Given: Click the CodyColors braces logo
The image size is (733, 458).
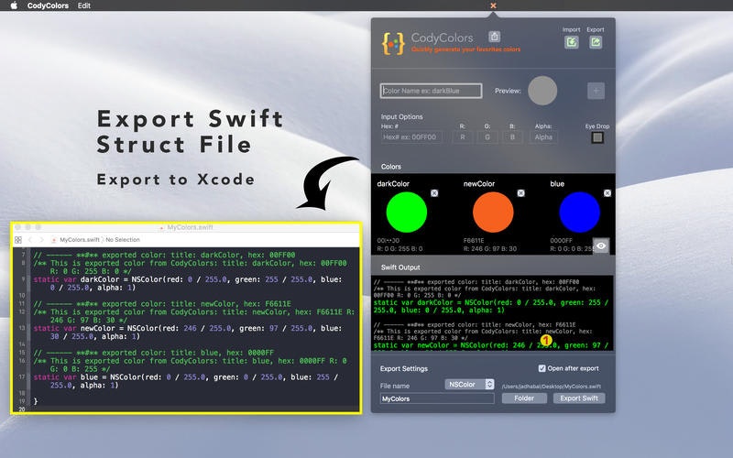Looking at the screenshot, I should [393, 43].
